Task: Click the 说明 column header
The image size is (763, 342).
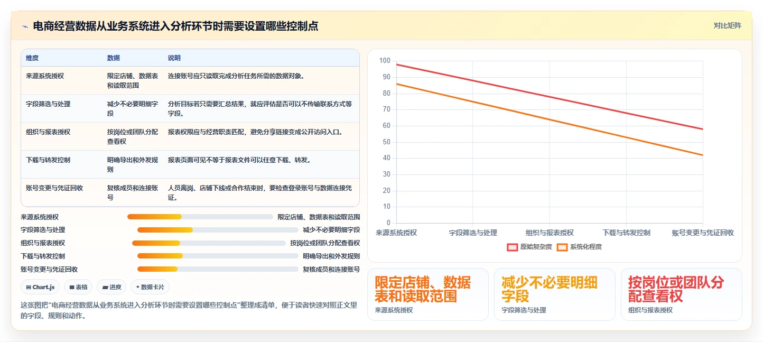Action: point(174,58)
